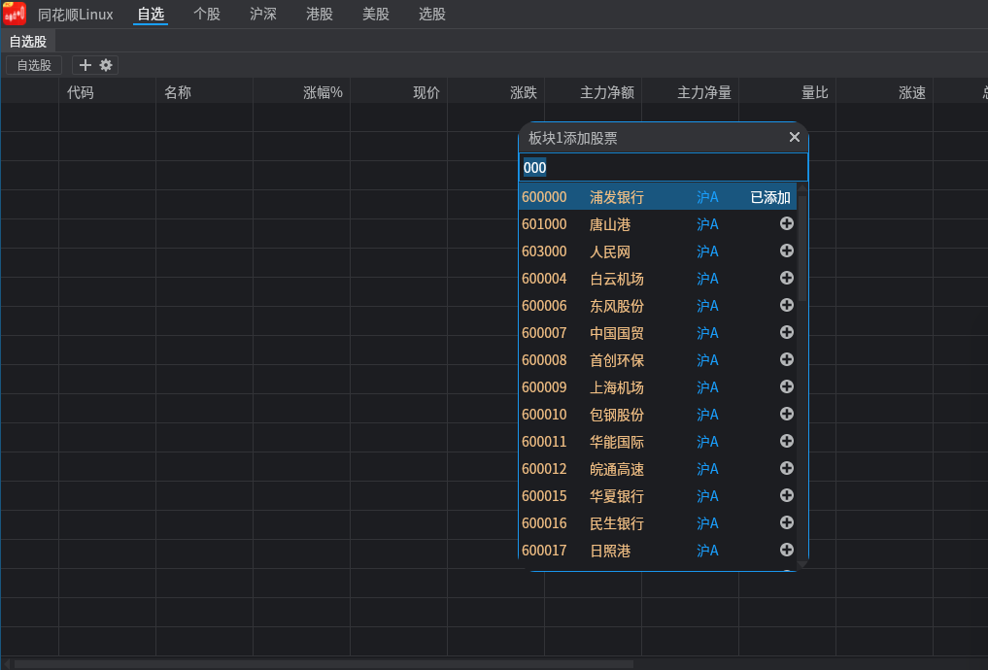This screenshot has height=670, width=988.
Task: Click the 已添加 label for 浦发银行
Action: 770,197
